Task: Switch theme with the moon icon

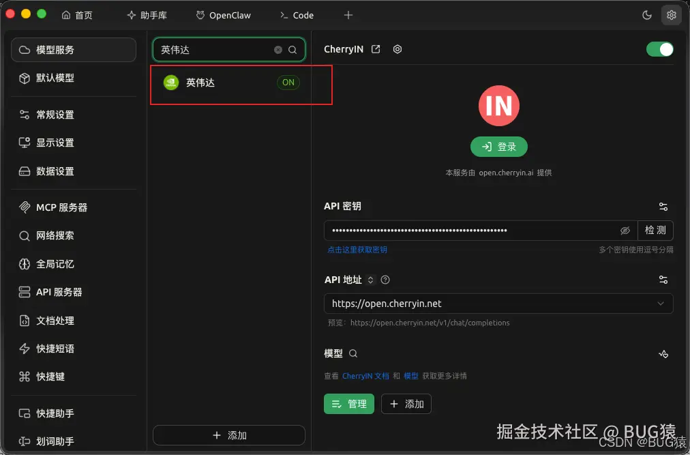Action: click(x=646, y=14)
